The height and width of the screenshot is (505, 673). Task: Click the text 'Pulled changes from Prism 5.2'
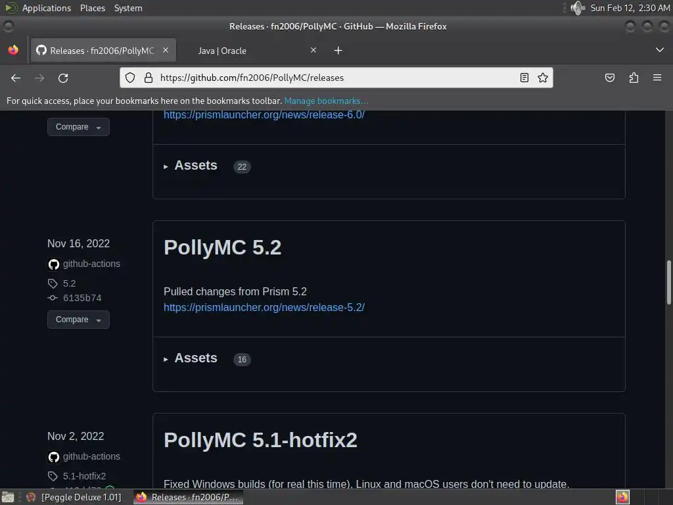235,291
